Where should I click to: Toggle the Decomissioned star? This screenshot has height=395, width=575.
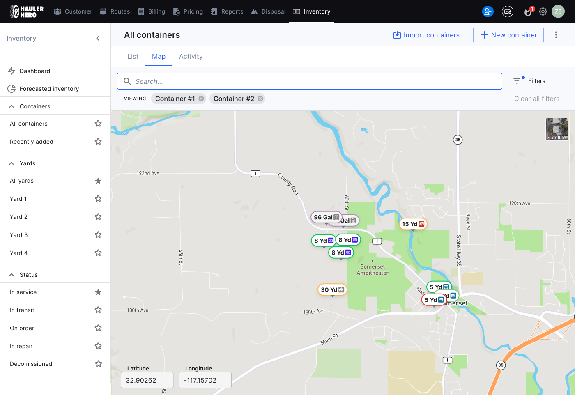click(98, 364)
